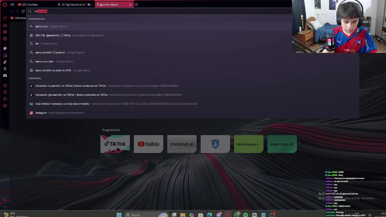386x217 pixels.
Task: Switch to the (27) YouTube tab
Action: (x=36, y=5)
